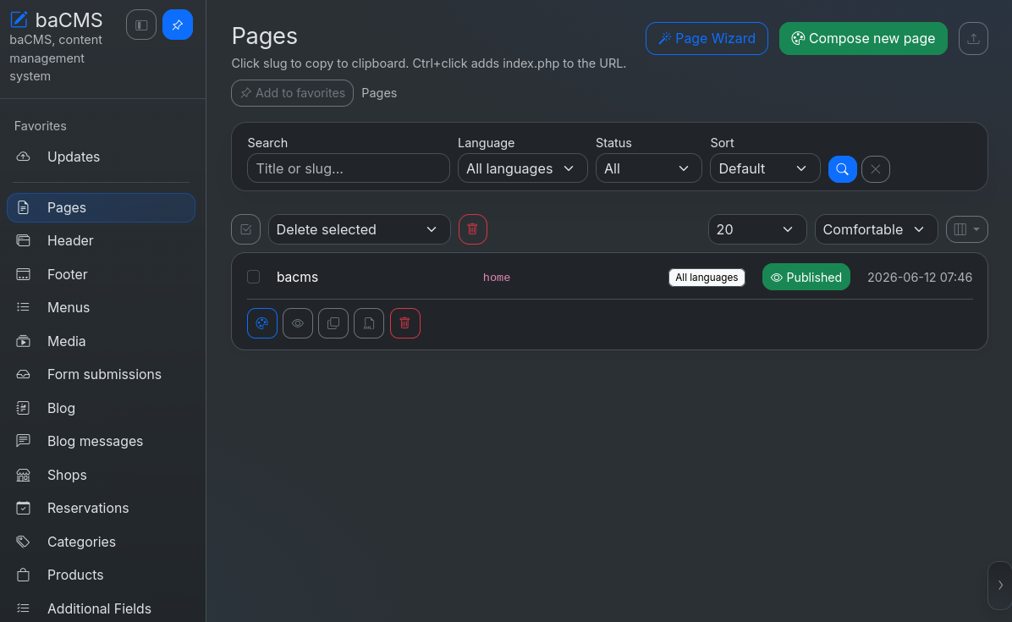1012x622 pixels.
Task: Open the Menus section
Action: click(101, 308)
